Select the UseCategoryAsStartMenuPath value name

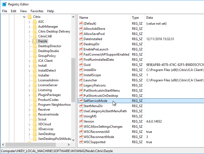(x=105, y=111)
